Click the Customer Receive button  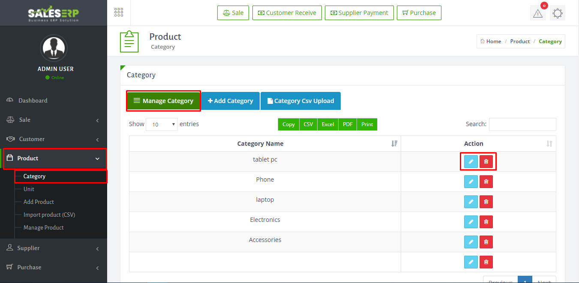pos(287,13)
